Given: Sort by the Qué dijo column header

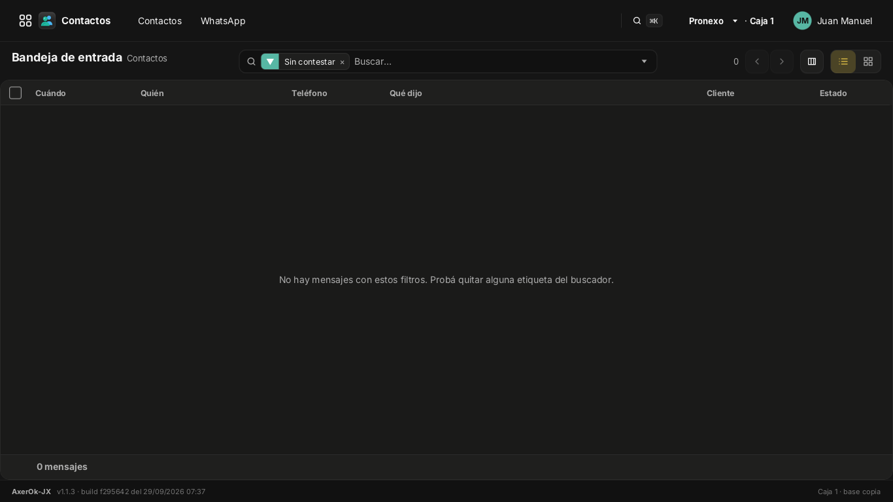Looking at the screenshot, I should point(406,93).
